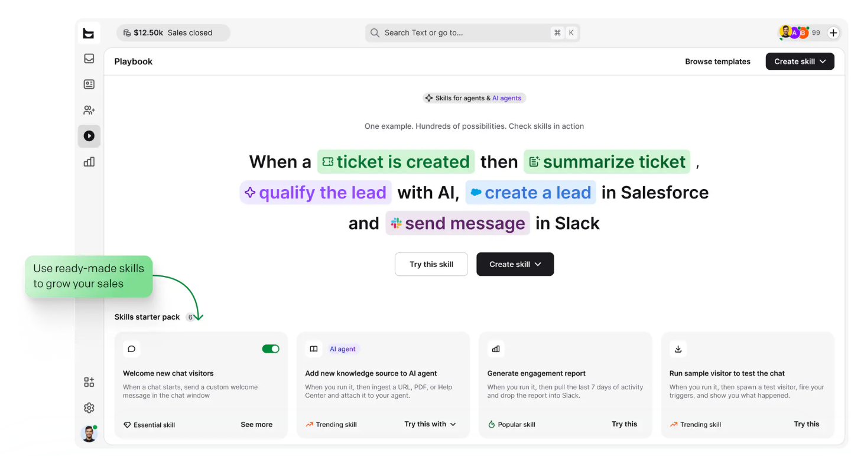The image size is (851, 456).
Task: Click the plus icon beside team avatars
Action: pos(833,33)
